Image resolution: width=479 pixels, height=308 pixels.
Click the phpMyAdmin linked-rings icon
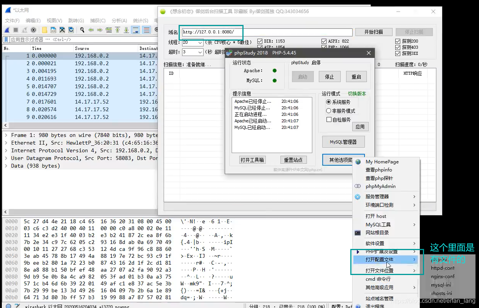[358, 186]
